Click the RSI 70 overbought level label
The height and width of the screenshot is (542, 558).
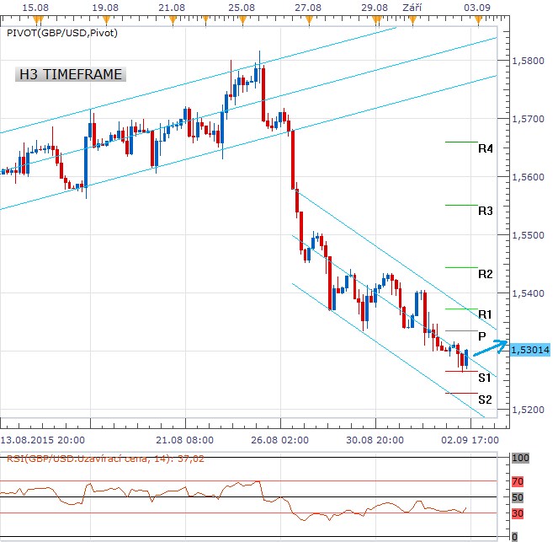(x=518, y=481)
